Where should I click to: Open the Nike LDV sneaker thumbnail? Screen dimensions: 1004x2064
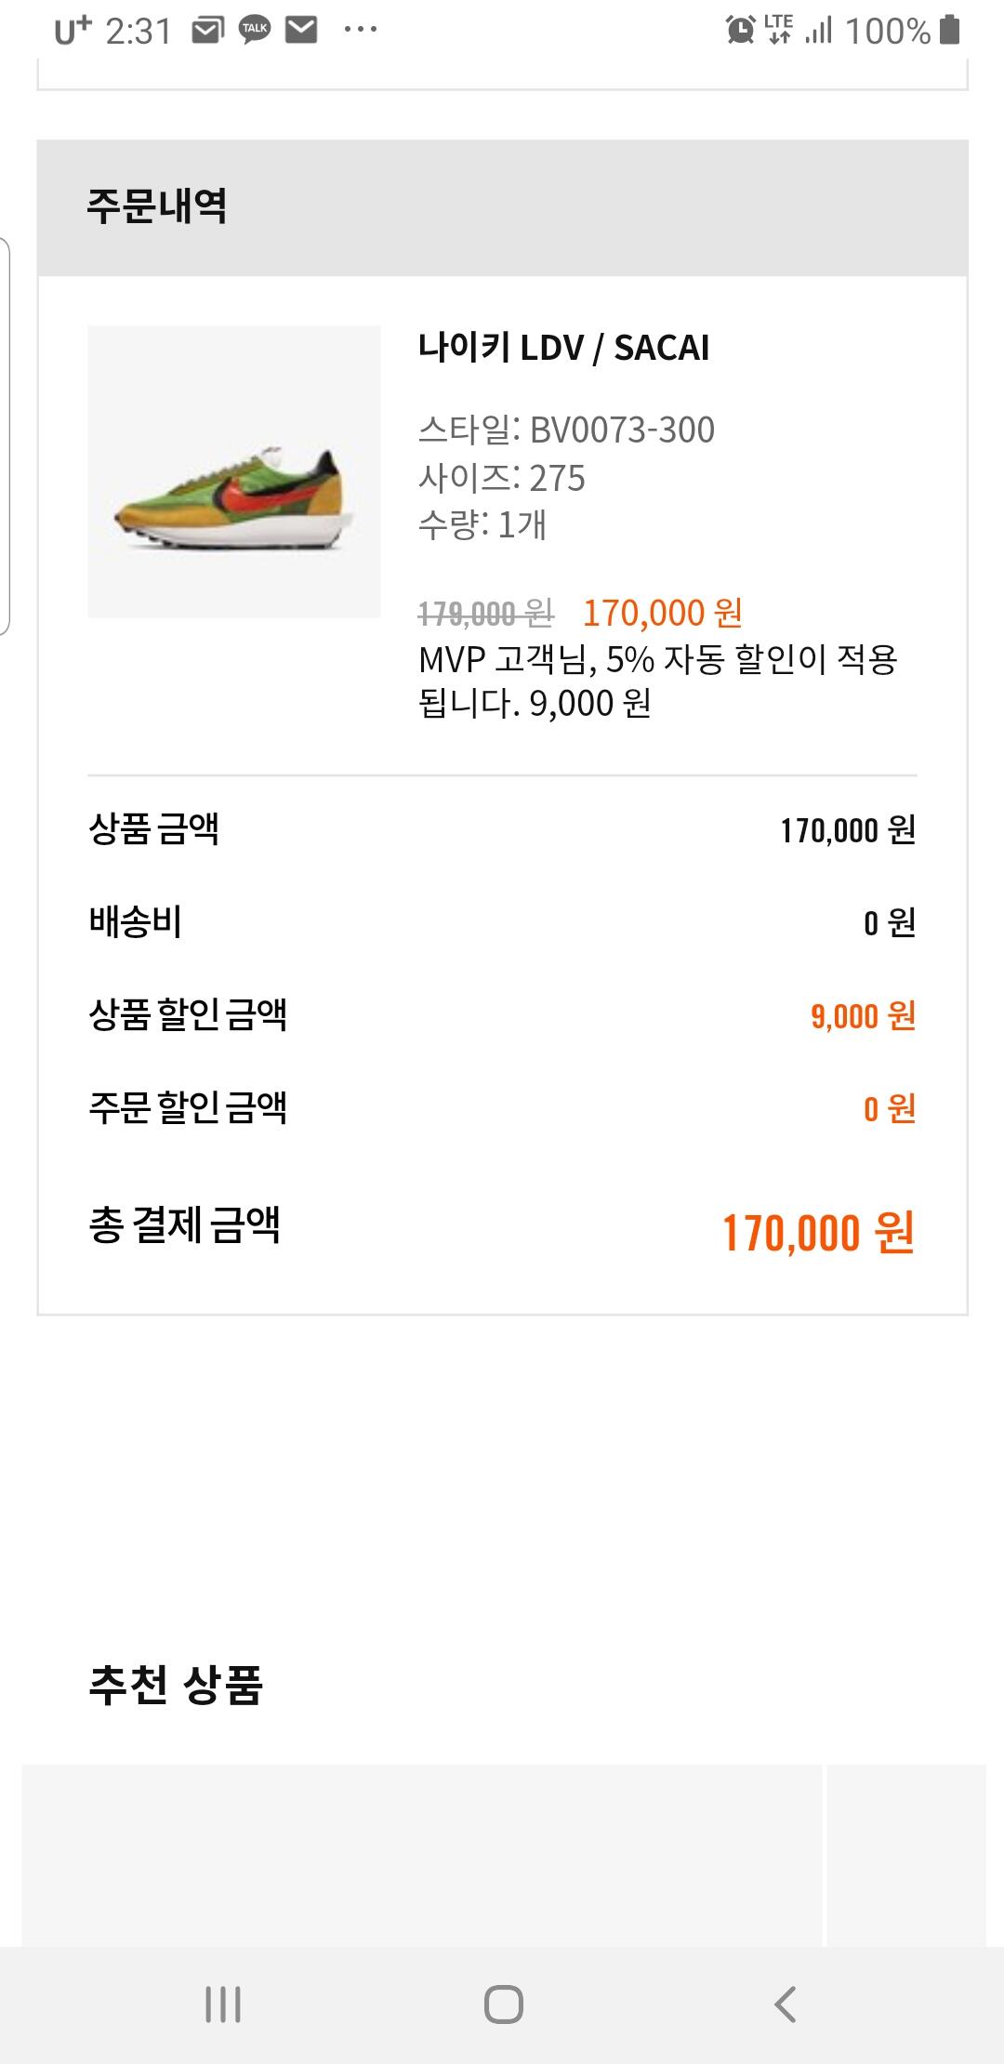pyautogui.click(x=234, y=471)
